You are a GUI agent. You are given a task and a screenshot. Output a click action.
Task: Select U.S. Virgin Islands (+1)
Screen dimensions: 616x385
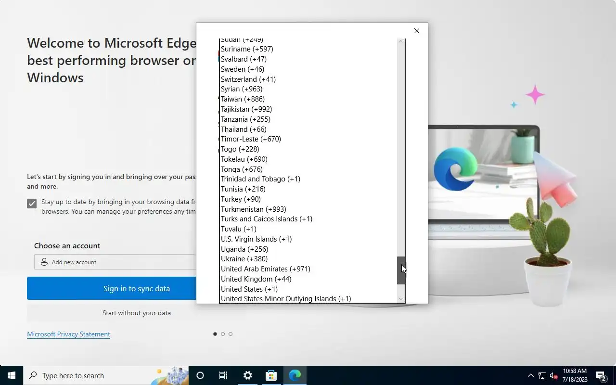[308, 239]
